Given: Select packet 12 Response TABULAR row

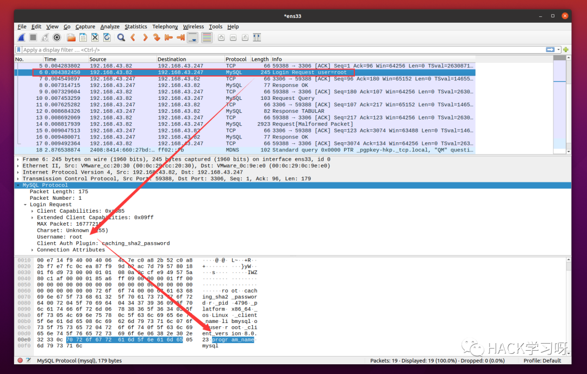Looking at the screenshot, I should (245, 111).
